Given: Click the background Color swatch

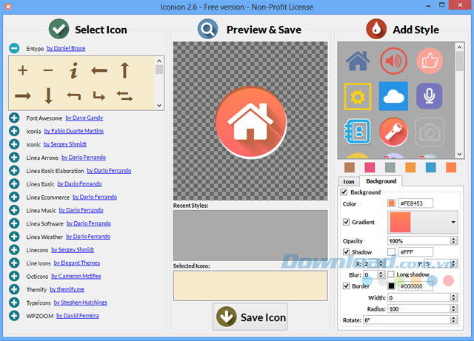Looking at the screenshot, I should (391, 203).
